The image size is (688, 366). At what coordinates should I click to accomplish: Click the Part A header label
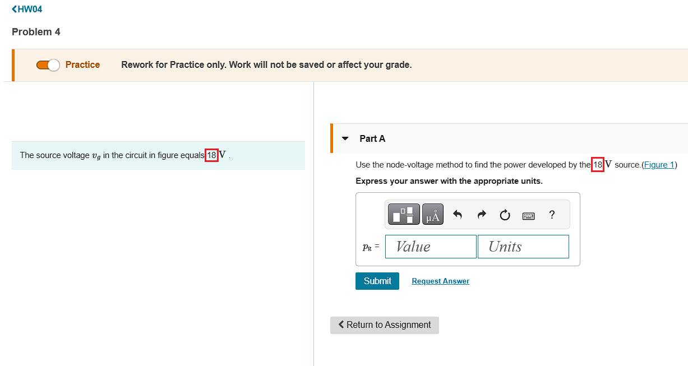pyautogui.click(x=372, y=138)
